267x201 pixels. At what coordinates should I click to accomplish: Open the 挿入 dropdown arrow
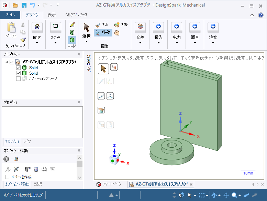point(158,43)
